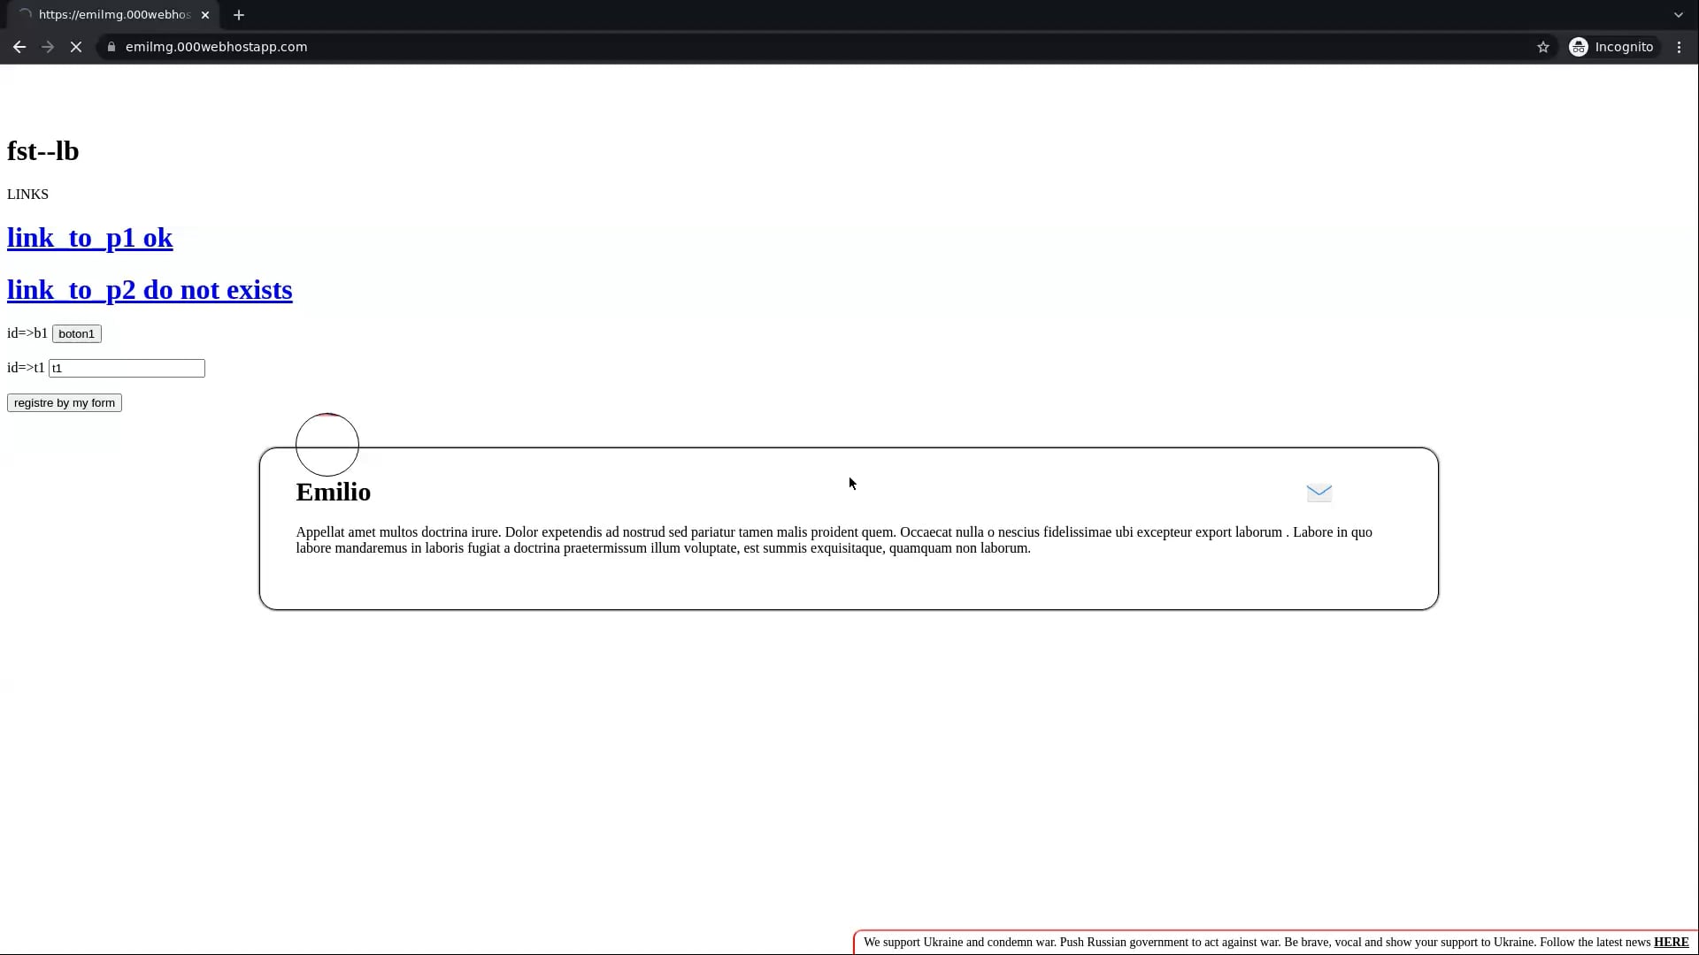Screen dimensions: 1699x955
Task: Click the address bar URL
Action: [217, 47]
